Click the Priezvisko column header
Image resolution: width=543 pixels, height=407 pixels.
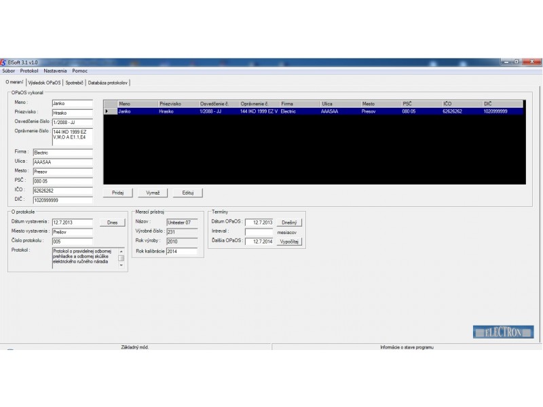[x=178, y=104]
